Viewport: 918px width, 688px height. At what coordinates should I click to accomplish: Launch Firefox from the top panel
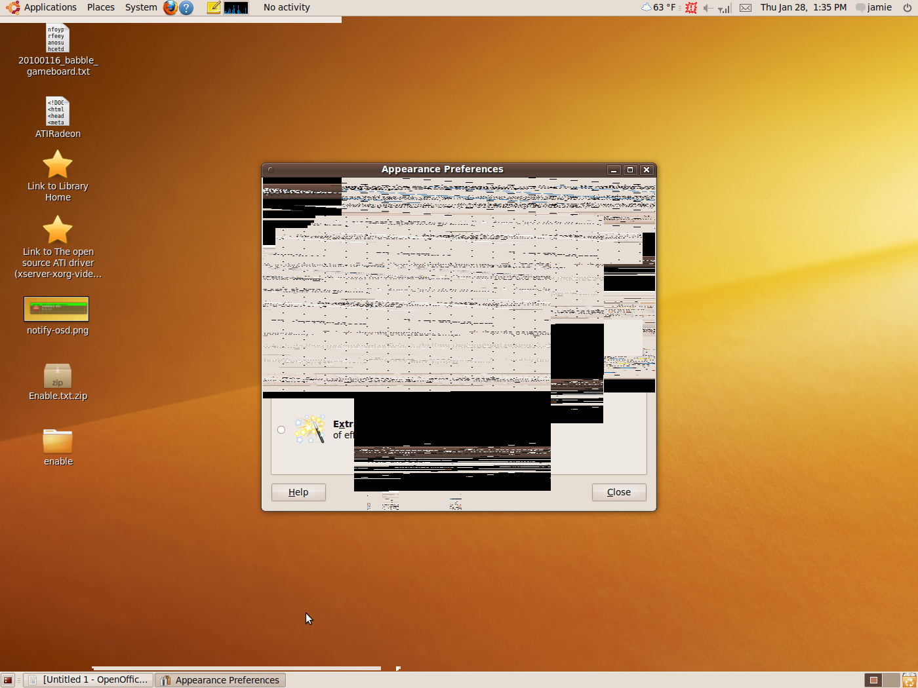click(170, 8)
